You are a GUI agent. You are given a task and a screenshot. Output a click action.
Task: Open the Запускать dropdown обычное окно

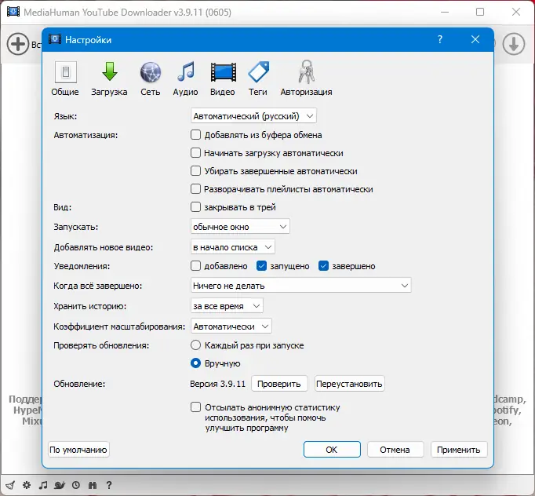240,226
